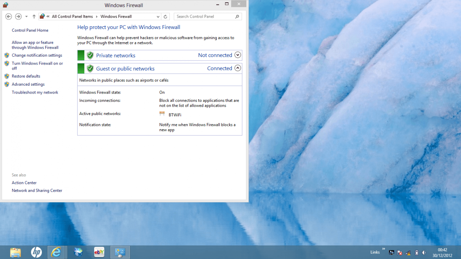Close the Windows Firewall window
Viewport: 461px width, 259px height.
click(239, 4)
